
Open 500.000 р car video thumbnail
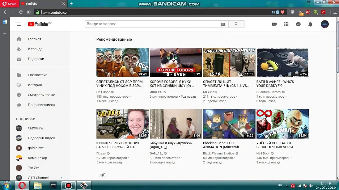pos(122,124)
